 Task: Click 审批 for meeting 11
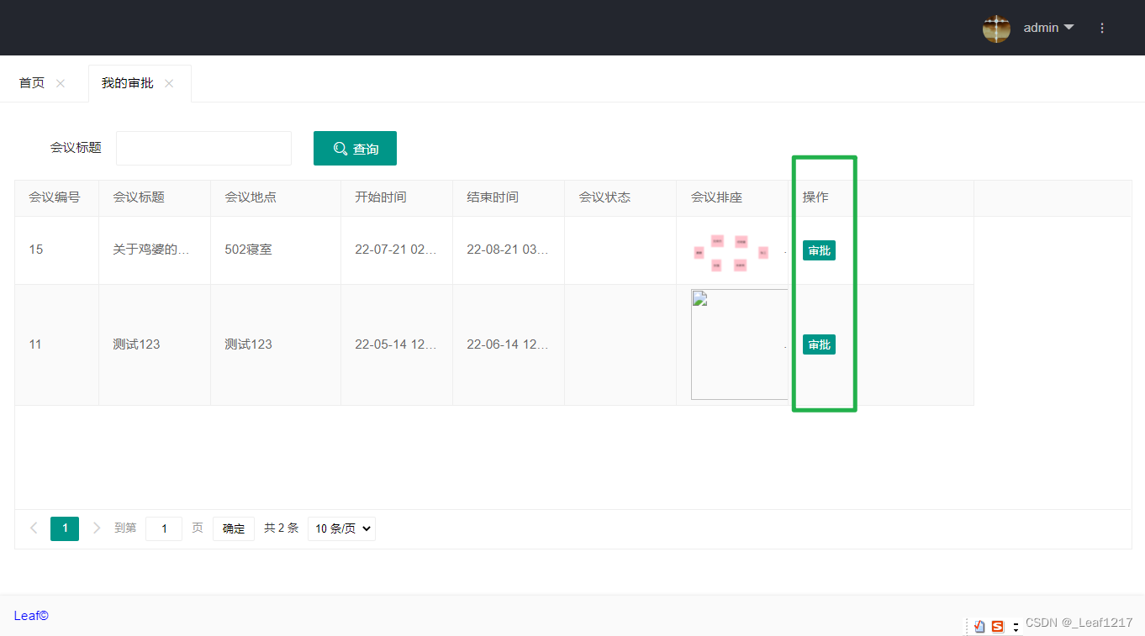819,344
